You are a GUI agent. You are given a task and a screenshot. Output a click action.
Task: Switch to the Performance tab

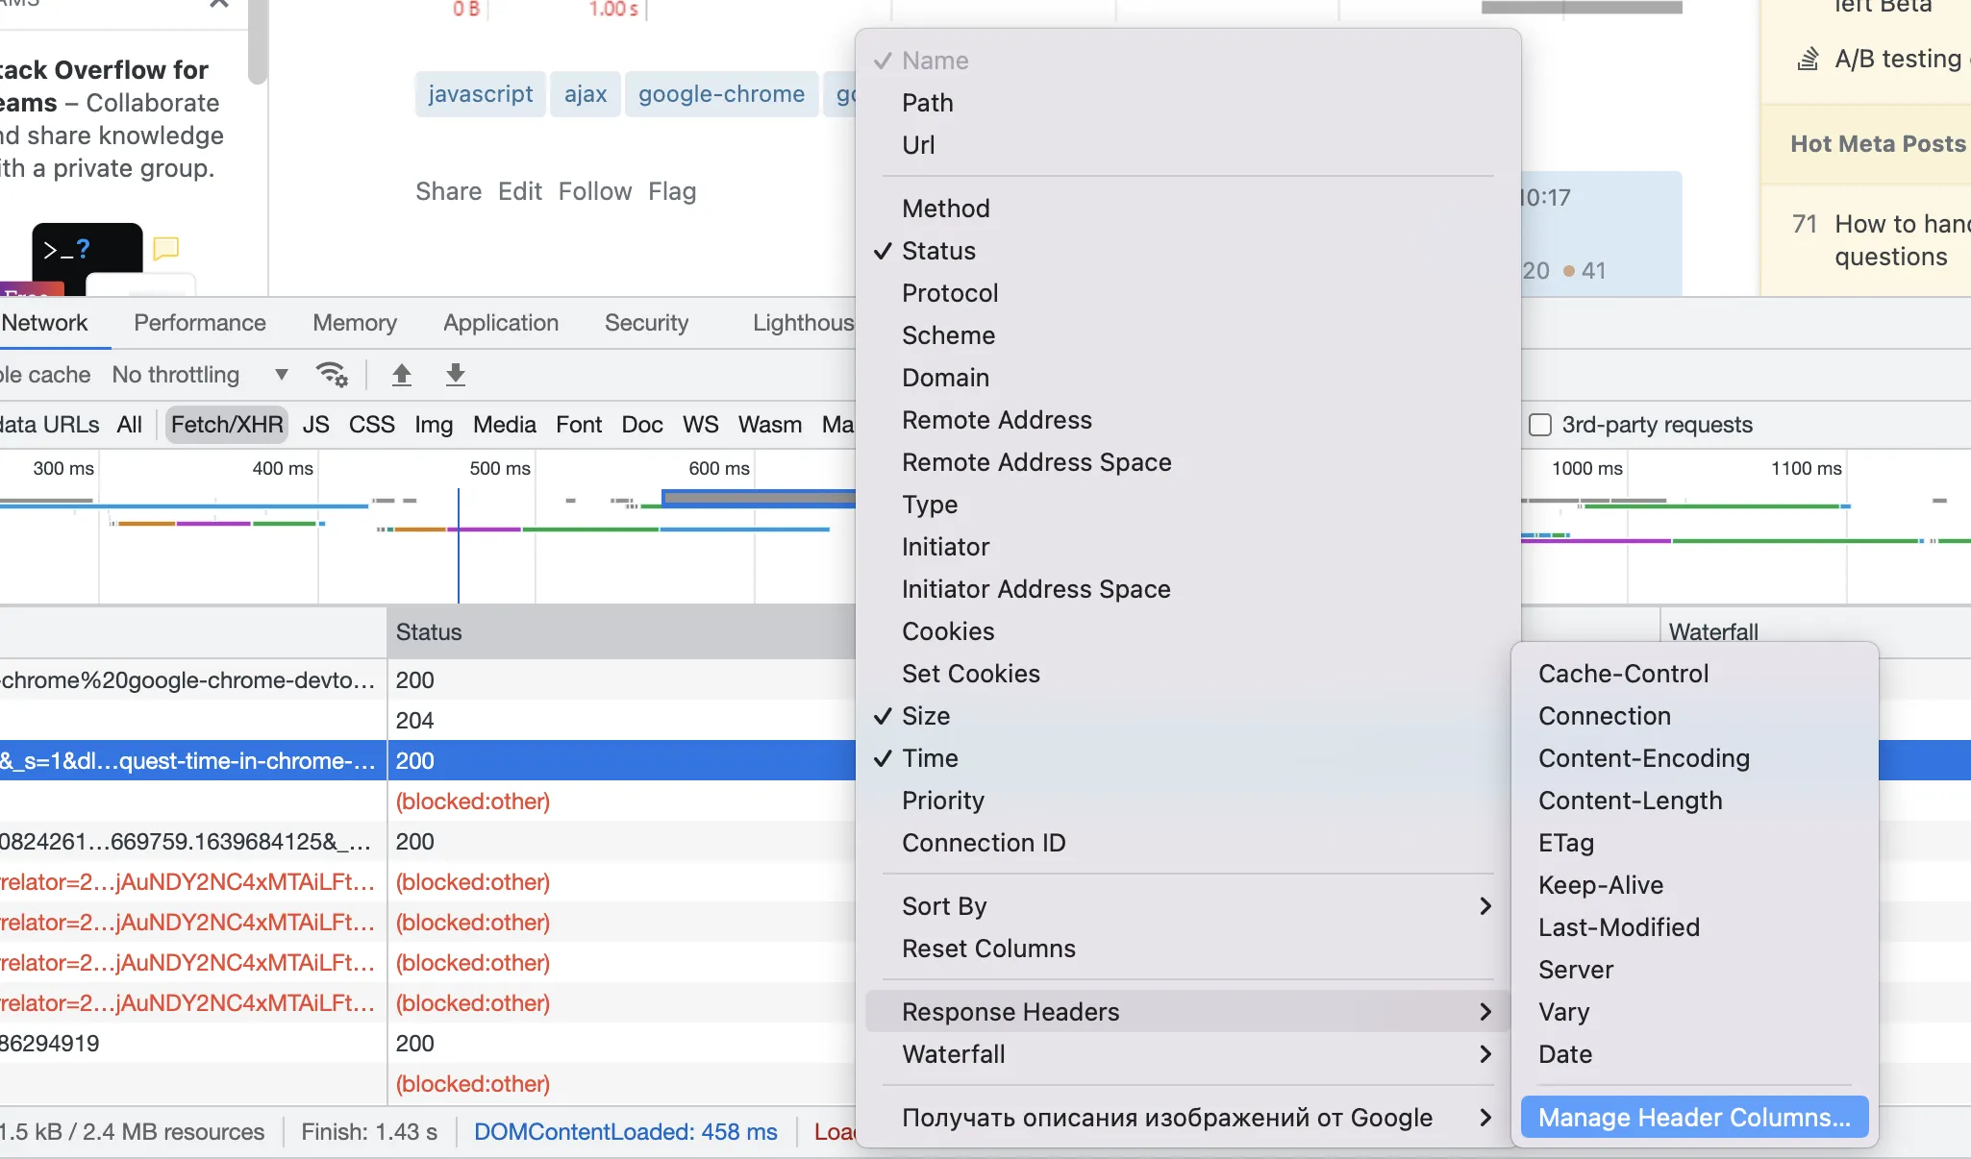199,323
